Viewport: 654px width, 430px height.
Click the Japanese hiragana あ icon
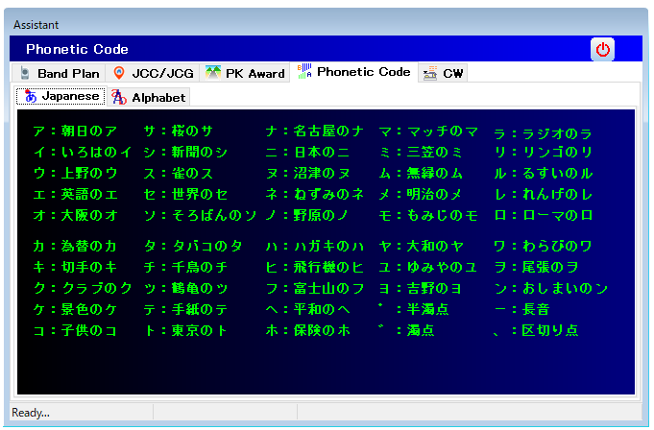click(x=31, y=96)
